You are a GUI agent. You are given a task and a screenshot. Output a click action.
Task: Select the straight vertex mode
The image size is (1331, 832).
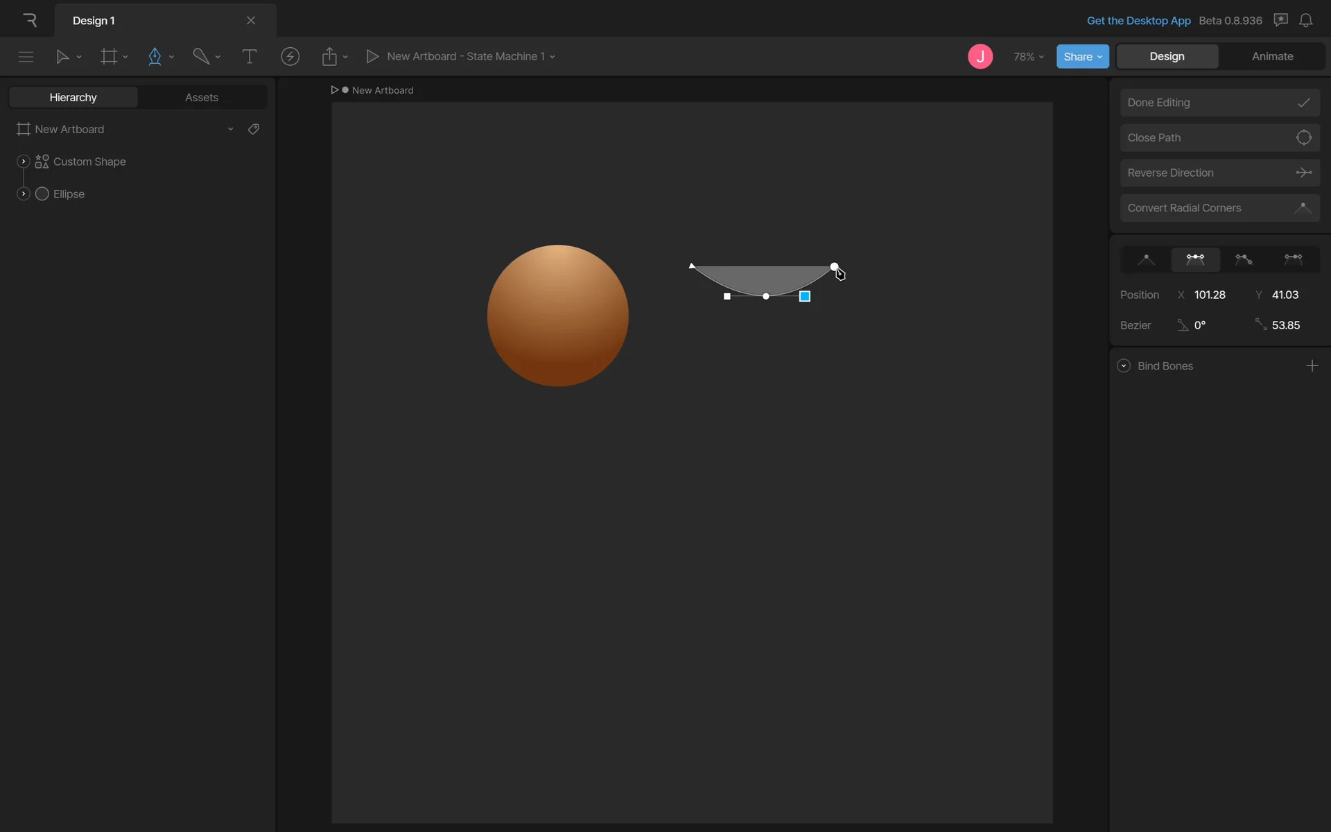1146,259
